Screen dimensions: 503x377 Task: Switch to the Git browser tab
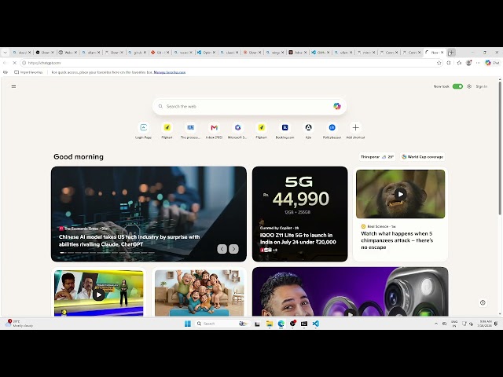[160, 53]
